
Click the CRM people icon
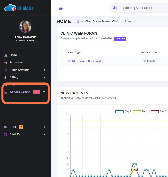[x=5, y=127]
